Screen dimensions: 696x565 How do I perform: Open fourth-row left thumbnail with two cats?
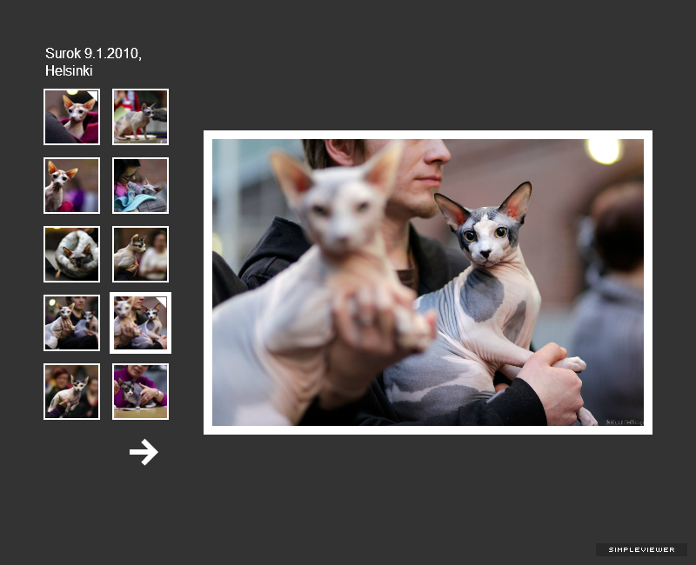coord(71,322)
